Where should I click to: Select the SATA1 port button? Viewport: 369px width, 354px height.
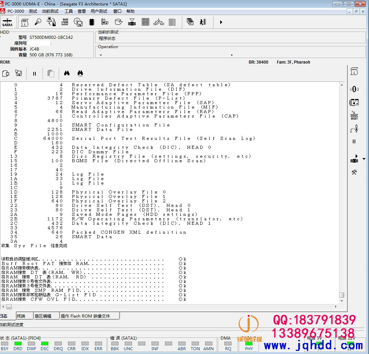7,22
